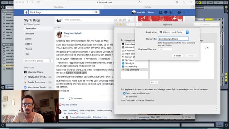This screenshot has width=229, height=129.
Task: Toggle Safari sidebar button
Action: 39,2
